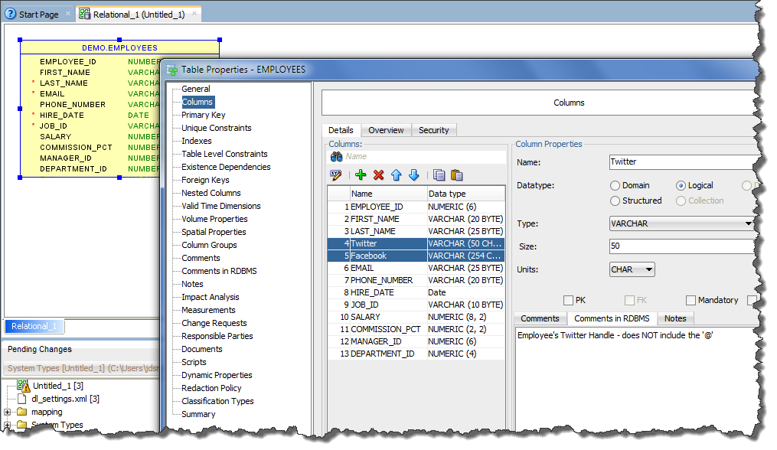
Task: Copy column properties using the copy icon
Action: tap(441, 175)
